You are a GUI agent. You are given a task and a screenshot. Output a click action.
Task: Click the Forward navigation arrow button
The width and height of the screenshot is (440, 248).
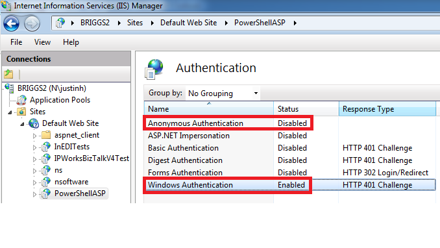[32, 23]
